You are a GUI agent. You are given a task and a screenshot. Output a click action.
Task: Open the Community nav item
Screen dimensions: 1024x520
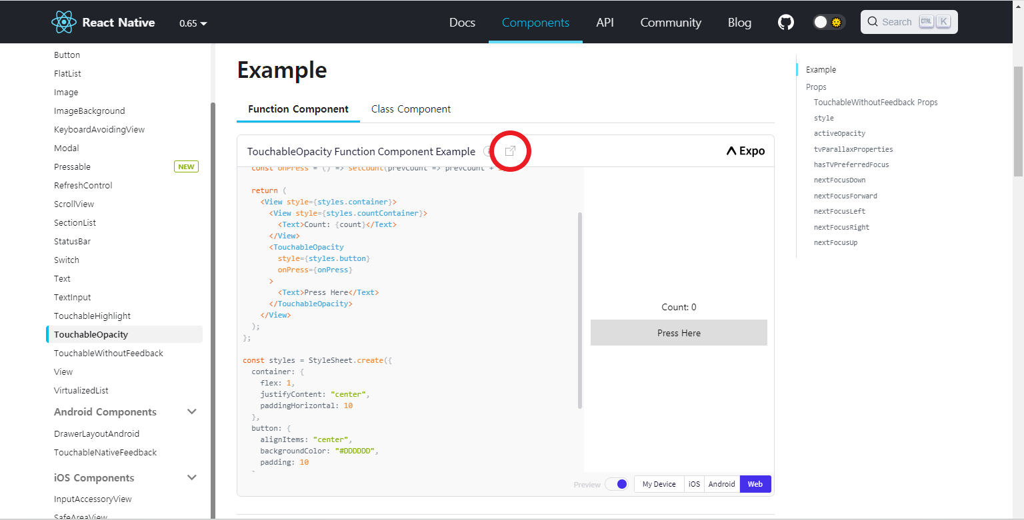click(671, 22)
